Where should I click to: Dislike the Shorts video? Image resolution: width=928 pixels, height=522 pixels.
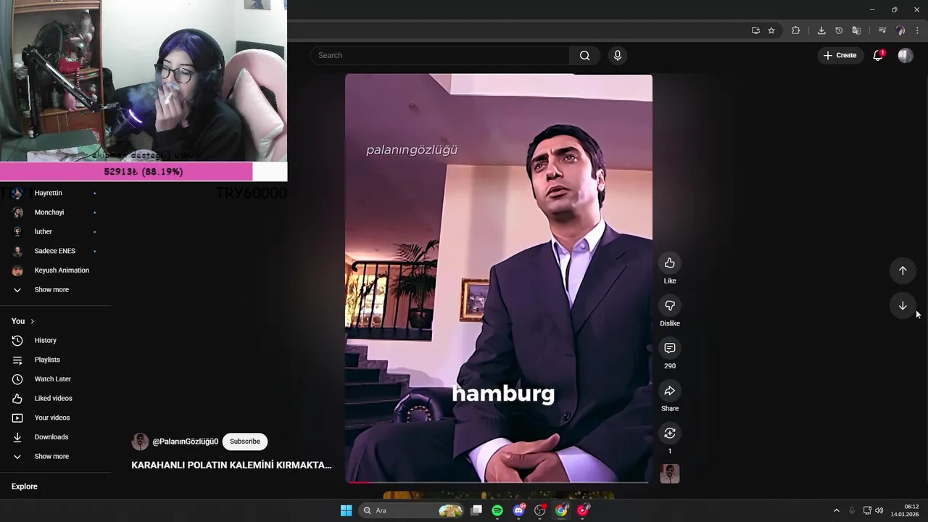click(669, 306)
